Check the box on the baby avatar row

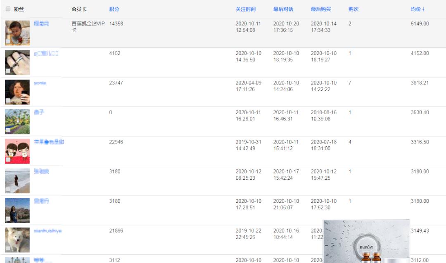pos(8,41)
